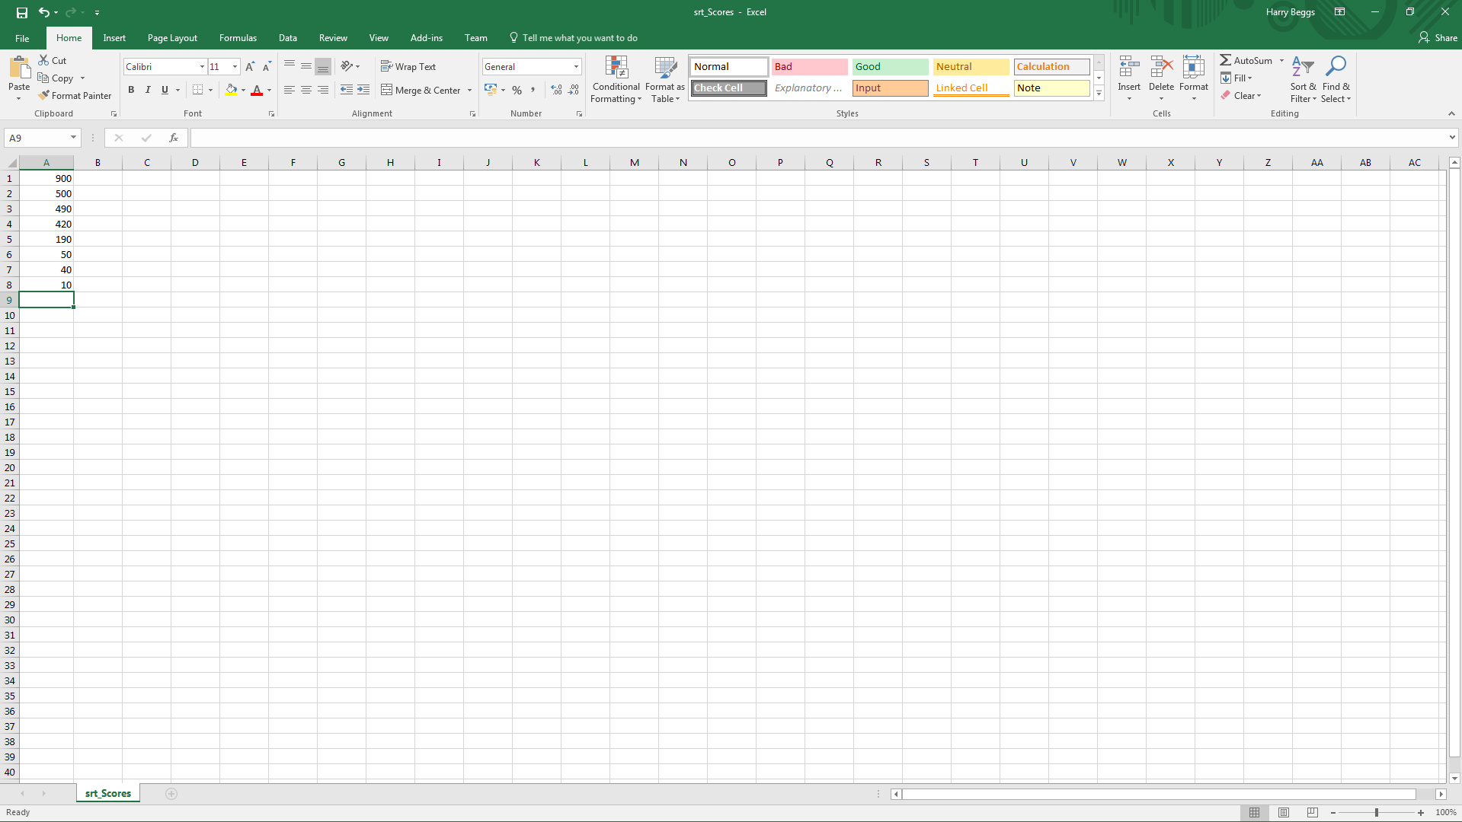Switch to the Insert tab
This screenshot has width=1462, height=822.
point(114,38)
